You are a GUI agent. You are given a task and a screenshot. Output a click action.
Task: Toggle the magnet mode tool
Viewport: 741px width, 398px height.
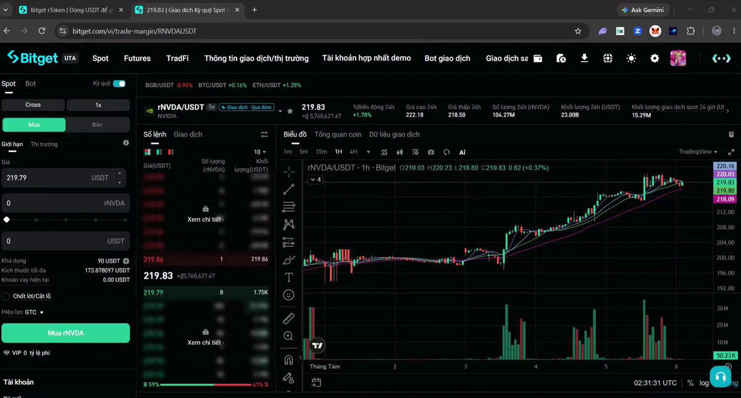point(288,360)
